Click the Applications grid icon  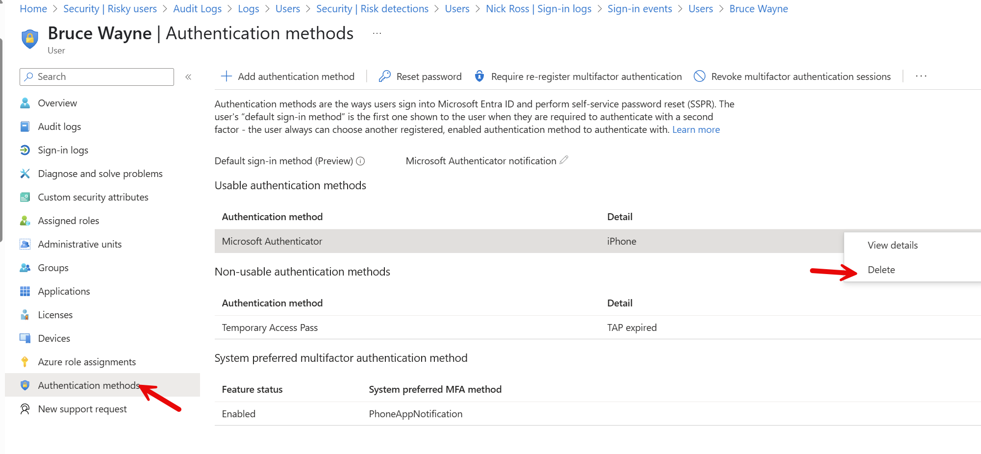pos(25,291)
